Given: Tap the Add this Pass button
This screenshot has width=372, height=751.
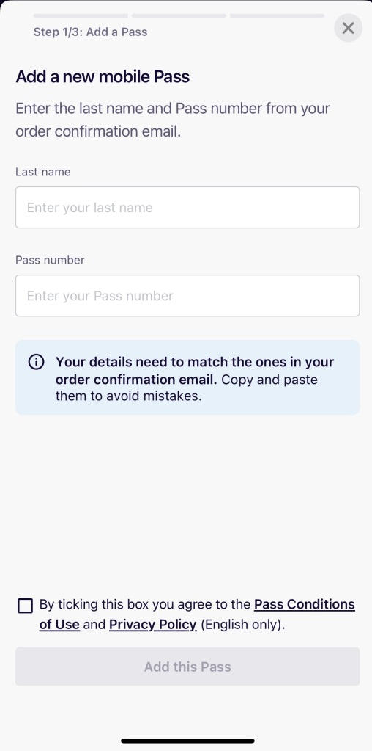Looking at the screenshot, I should coord(187,667).
